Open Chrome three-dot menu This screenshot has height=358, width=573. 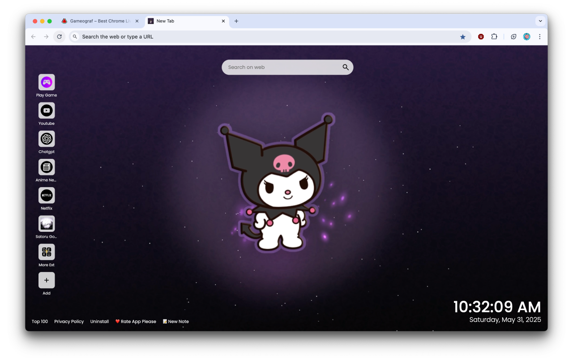coord(540,37)
